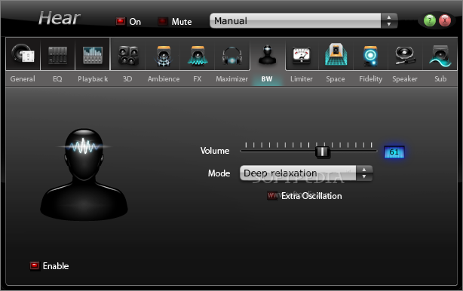The height and width of the screenshot is (291, 463).
Task: Open the Limiter meter icon
Action: tap(302, 56)
